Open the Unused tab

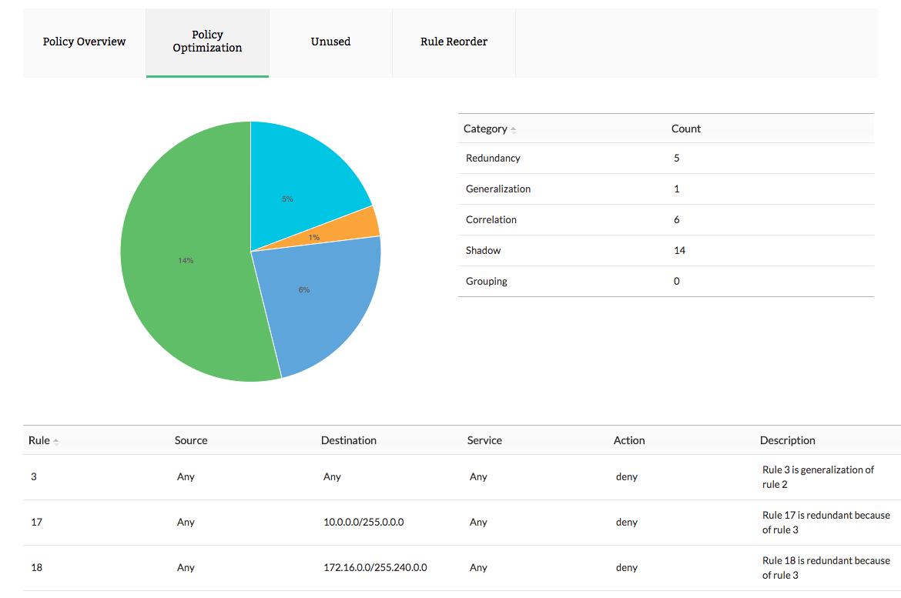coord(330,42)
